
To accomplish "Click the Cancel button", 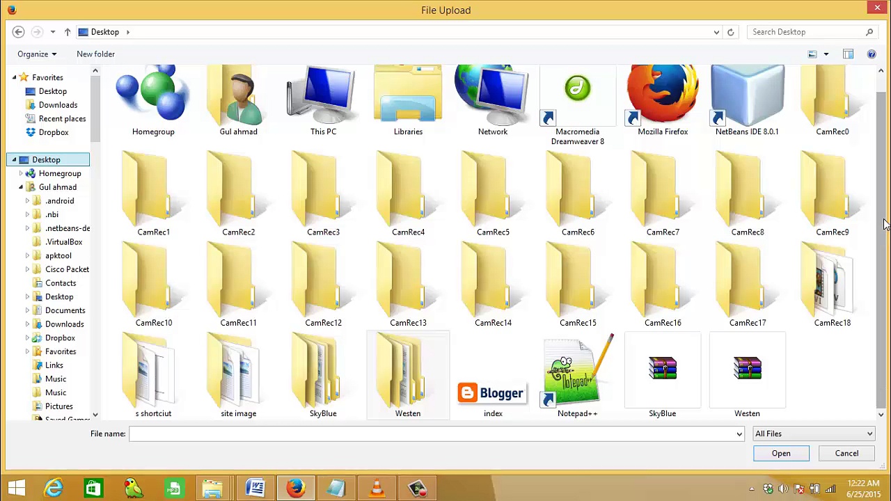I will [846, 453].
